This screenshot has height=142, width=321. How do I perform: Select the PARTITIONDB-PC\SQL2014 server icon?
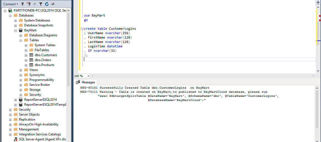[10, 10]
